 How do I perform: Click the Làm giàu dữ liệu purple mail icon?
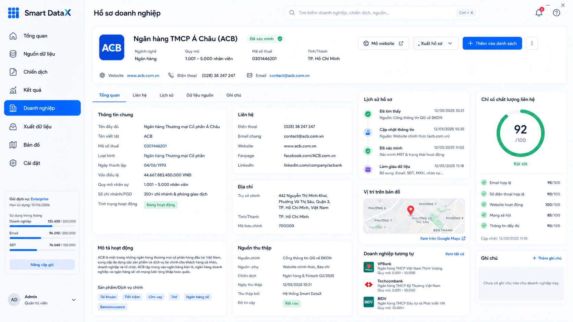point(368,169)
